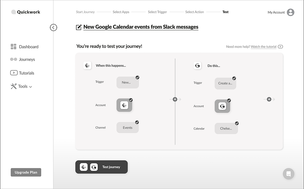Select the Slack account tile
Image resolution: width=304 pixels, height=189 pixels.
[124, 105]
